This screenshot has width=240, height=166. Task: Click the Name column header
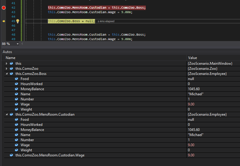pos(10,58)
